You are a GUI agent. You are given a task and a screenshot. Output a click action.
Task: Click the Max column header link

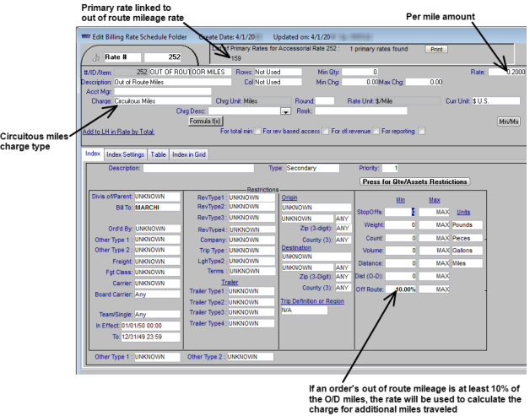435,200
